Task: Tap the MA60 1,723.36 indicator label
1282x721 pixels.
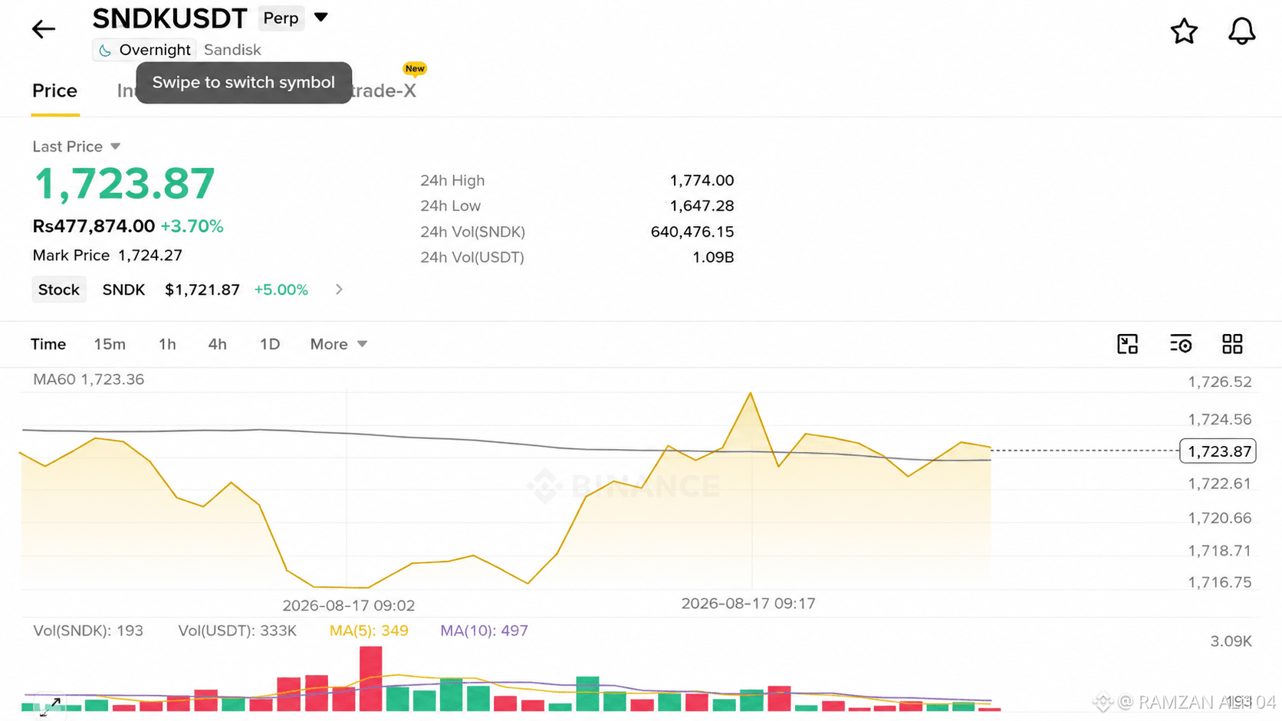Action: pos(88,379)
